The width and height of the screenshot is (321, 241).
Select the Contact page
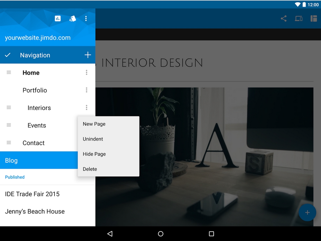[33, 143]
